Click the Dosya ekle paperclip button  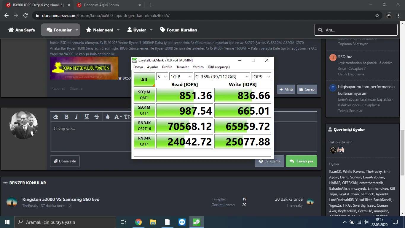click(x=65, y=161)
